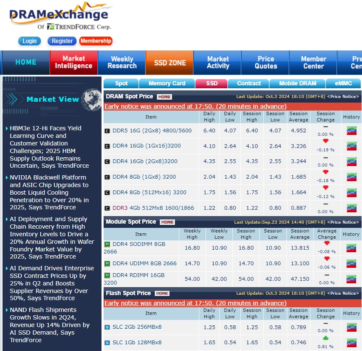Go to Market Intelligence menu
This screenshot has width=362, height=351.
pyautogui.click(x=73, y=63)
